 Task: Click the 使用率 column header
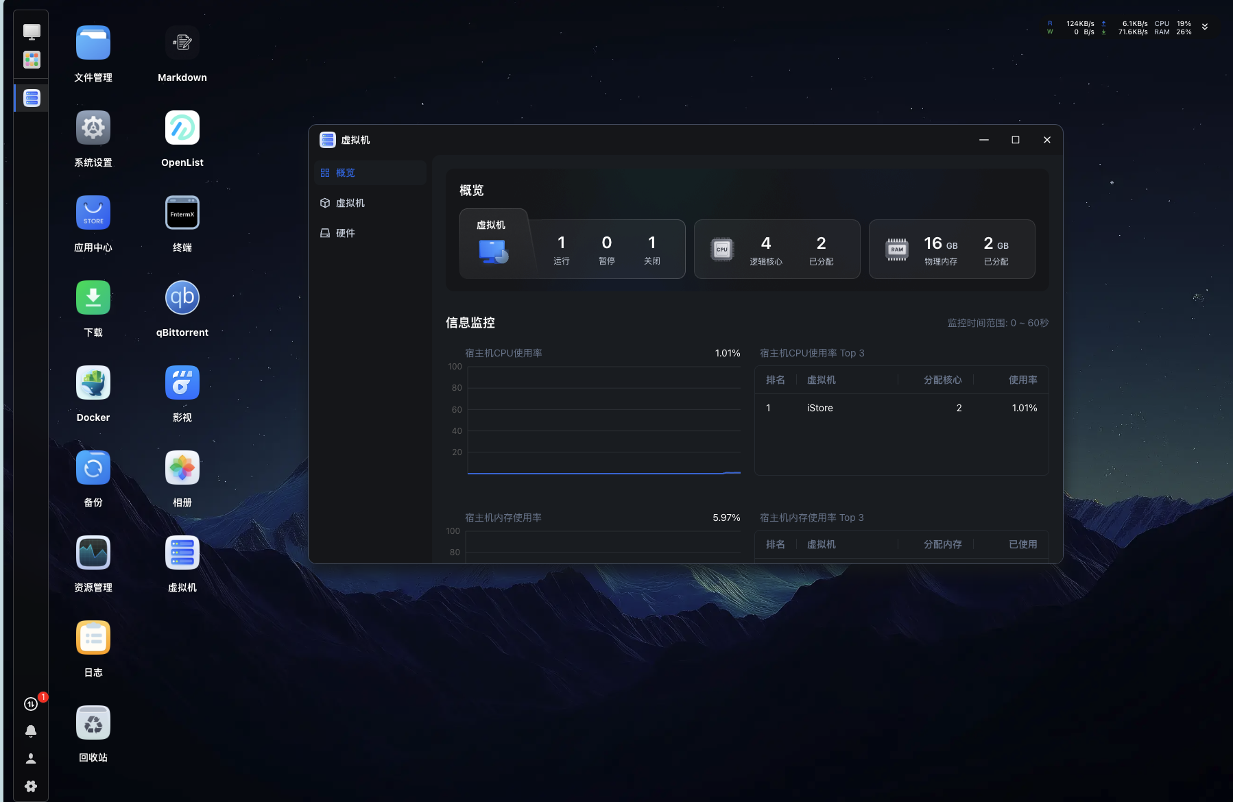click(x=1022, y=380)
